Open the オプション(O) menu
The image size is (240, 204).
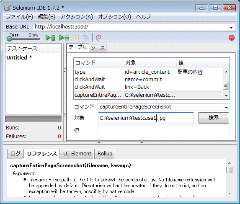tap(114, 16)
